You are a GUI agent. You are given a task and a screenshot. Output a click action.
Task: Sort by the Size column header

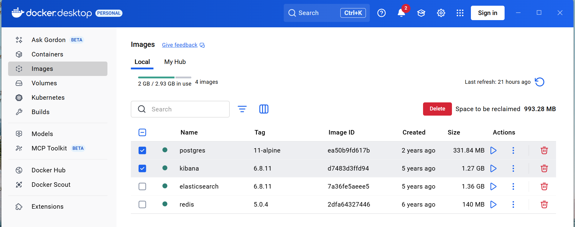pos(454,132)
